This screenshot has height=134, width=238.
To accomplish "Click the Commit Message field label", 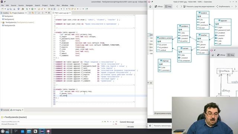I will click(127, 122).
